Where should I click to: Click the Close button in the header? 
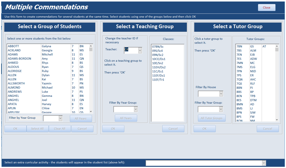[266, 8]
